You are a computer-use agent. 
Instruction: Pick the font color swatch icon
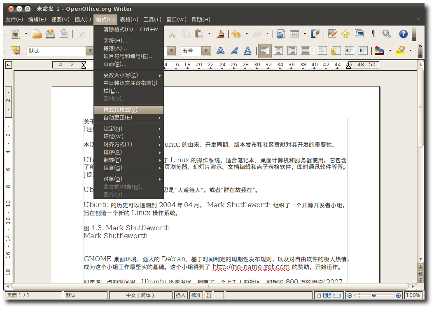coord(379,51)
